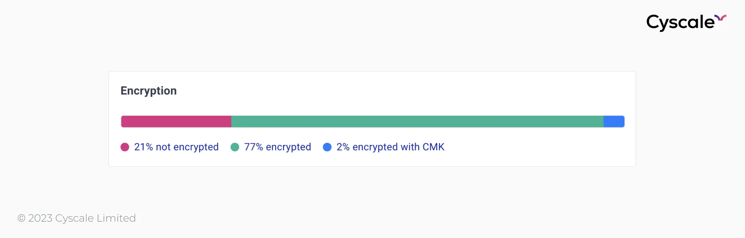Click the 21% figure in legend
Viewport: 745px width, 238px height.
tap(143, 147)
